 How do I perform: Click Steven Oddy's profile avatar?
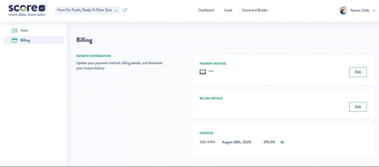pyautogui.click(x=343, y=10)
